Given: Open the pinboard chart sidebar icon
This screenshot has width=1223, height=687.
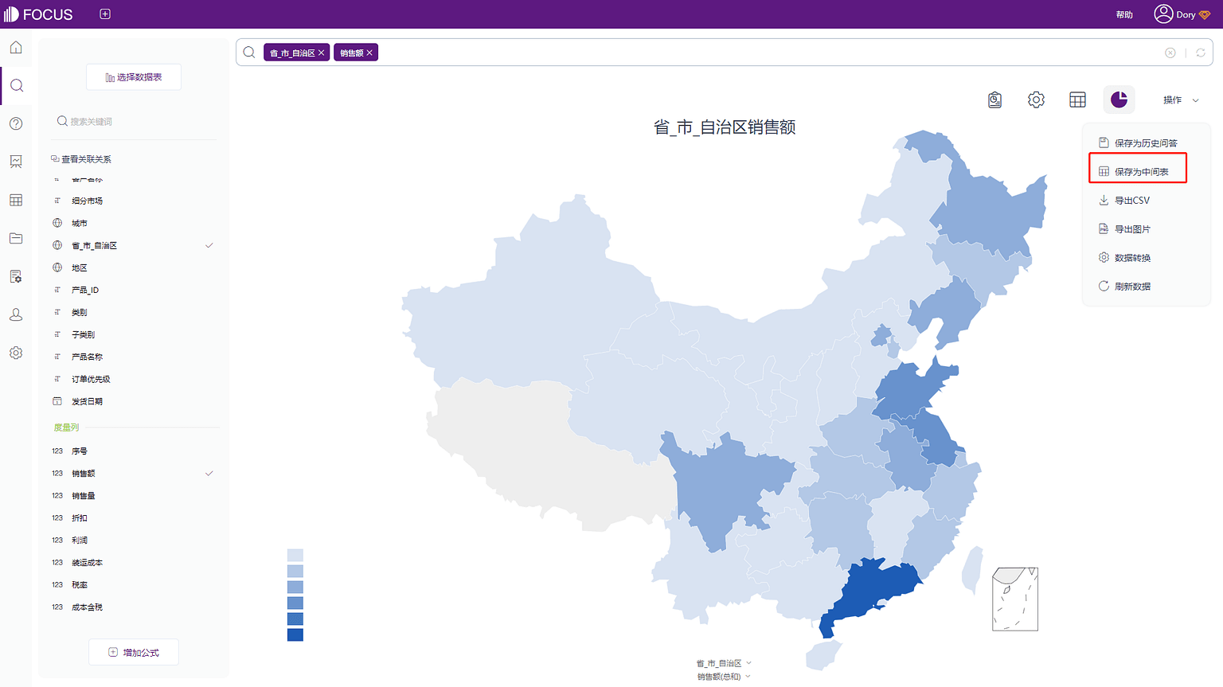Looking at the screenshot, I should (x=16, y=162).
